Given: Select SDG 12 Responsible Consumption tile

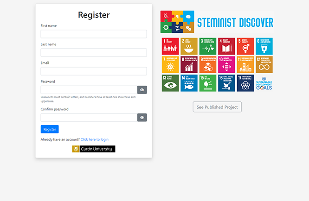Looking at the screenshot, I should click(264, 65).
